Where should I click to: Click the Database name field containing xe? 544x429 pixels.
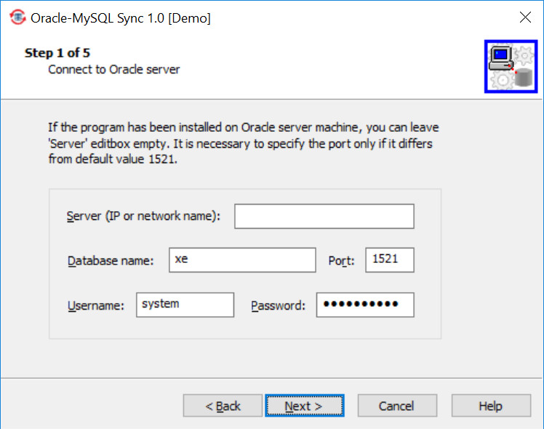(x=242, y=260)
